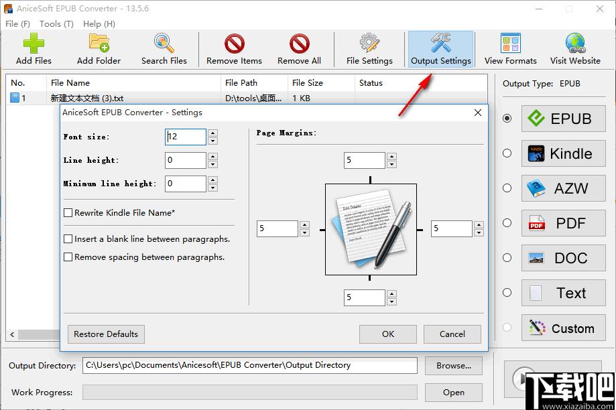Sort by File Size column header

click(321, 83)
